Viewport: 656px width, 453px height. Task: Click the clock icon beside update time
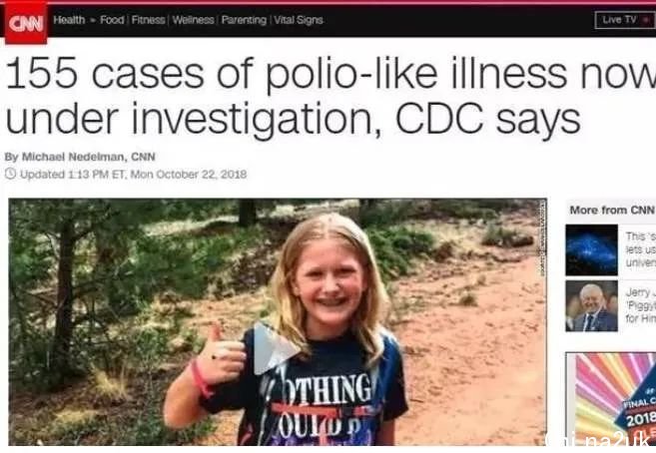tap(10, 174)
